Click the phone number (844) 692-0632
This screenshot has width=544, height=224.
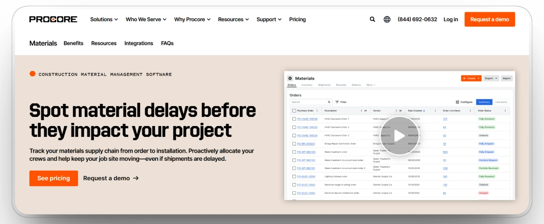[417, 19]
